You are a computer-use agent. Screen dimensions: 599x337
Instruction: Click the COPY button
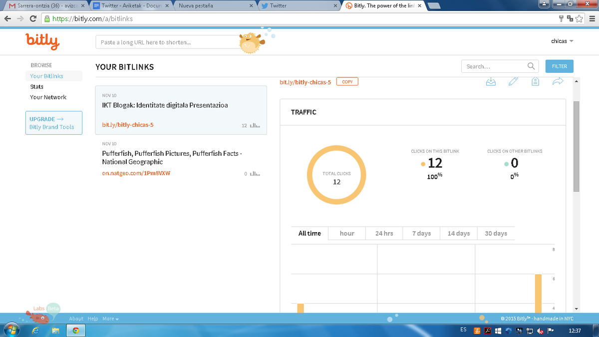pos(347,82)
